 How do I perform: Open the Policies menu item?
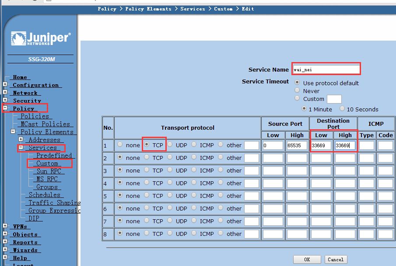[35, 116]
